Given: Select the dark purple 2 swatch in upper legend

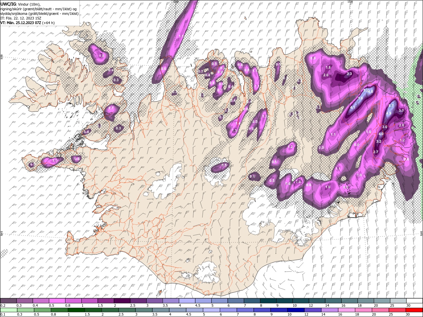Looking at the screenshot, I should click(x=122, y=301).
